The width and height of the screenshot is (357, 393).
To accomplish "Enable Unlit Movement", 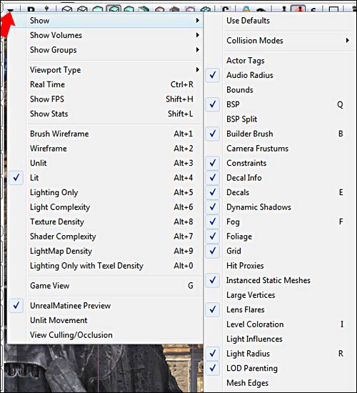I will (105, 320).
